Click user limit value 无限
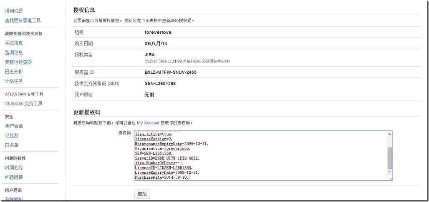The width and height of the screenshot is (429, 202). click(x=149, y=95)
